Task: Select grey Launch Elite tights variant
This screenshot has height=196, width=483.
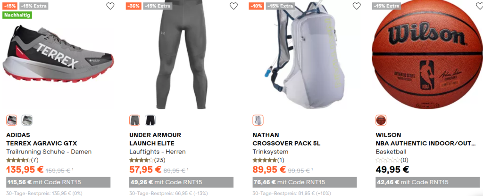Action: 134,120
